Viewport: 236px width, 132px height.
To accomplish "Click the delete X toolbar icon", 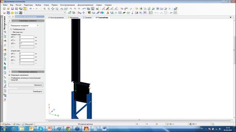I will coord(170,9).
